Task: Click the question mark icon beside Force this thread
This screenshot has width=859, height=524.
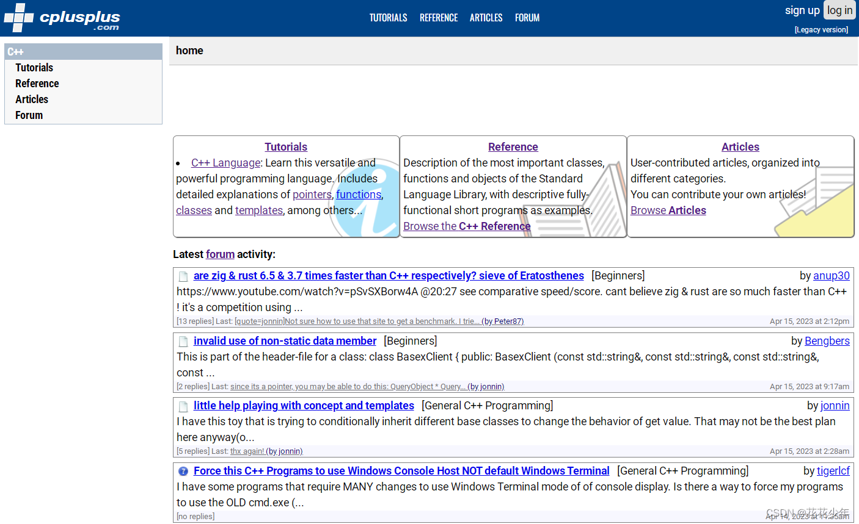Action: coord(183,472)
